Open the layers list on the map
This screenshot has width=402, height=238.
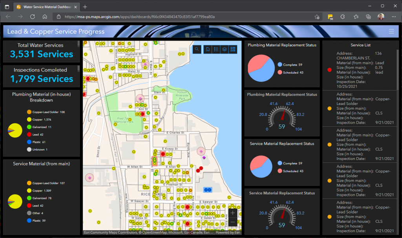pyautogui.click(x=225, y=49)
